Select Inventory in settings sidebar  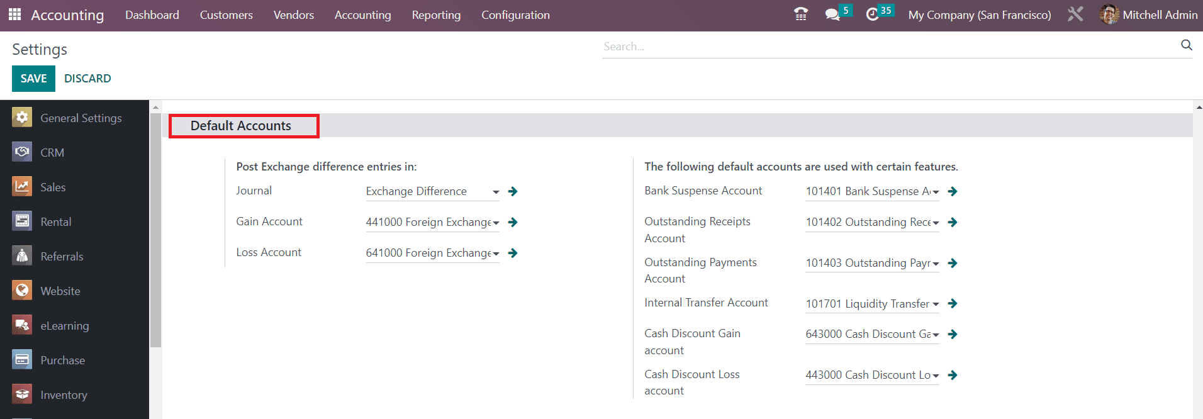64,395
